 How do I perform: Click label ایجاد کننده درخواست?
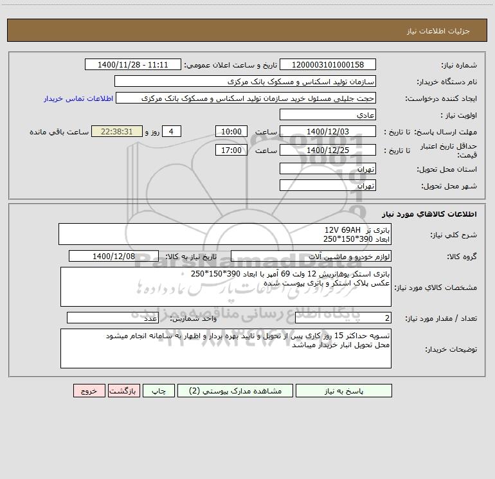441,98
